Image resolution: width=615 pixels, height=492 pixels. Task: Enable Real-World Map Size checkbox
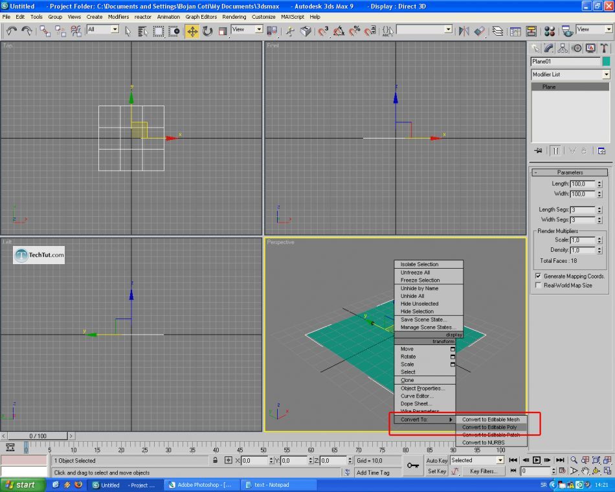[x=539, y=285]
